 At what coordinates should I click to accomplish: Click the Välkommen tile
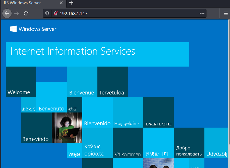click(x=128, y=143)
